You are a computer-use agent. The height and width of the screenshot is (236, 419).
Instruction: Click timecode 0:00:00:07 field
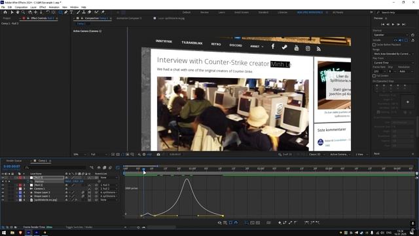coord(12,167)
